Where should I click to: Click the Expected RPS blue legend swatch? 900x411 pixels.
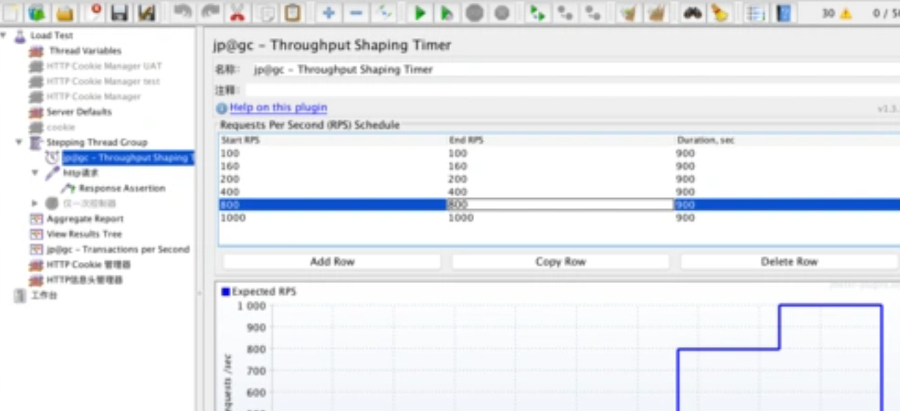point(226,292)
